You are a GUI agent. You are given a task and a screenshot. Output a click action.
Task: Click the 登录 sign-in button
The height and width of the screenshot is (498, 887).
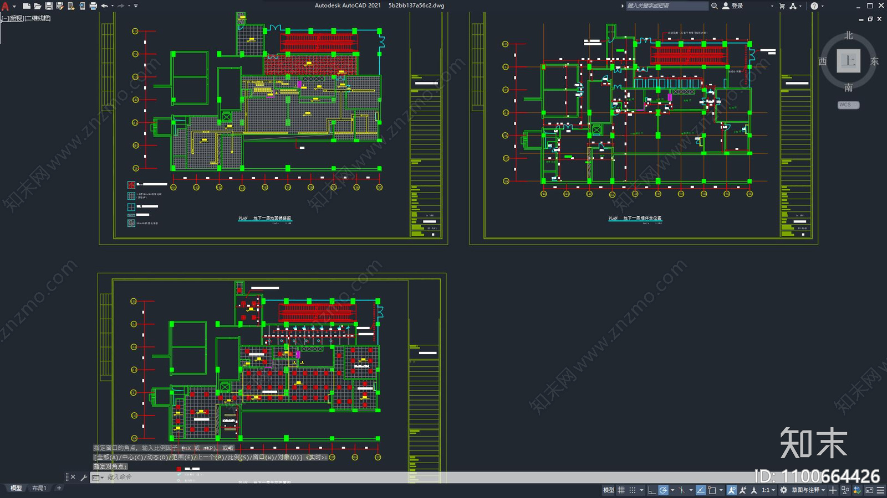733,6
